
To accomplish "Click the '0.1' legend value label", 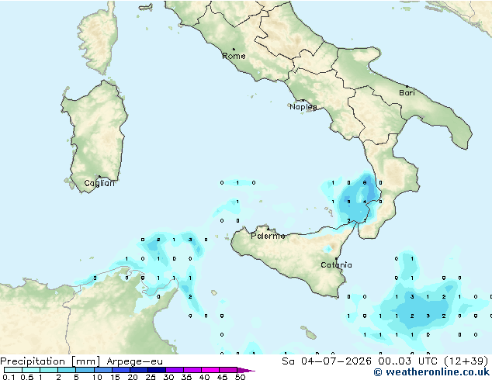I will pos(9,377).
